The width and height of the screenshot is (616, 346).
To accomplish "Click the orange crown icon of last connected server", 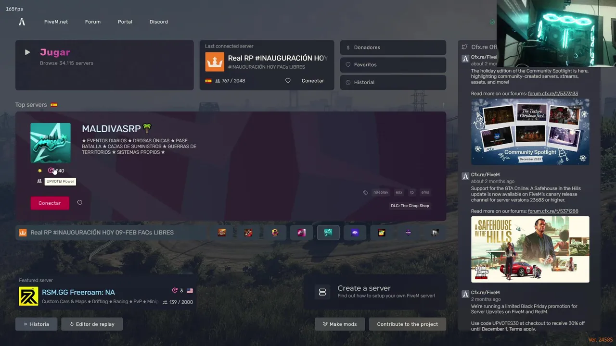I will point(215,62).
